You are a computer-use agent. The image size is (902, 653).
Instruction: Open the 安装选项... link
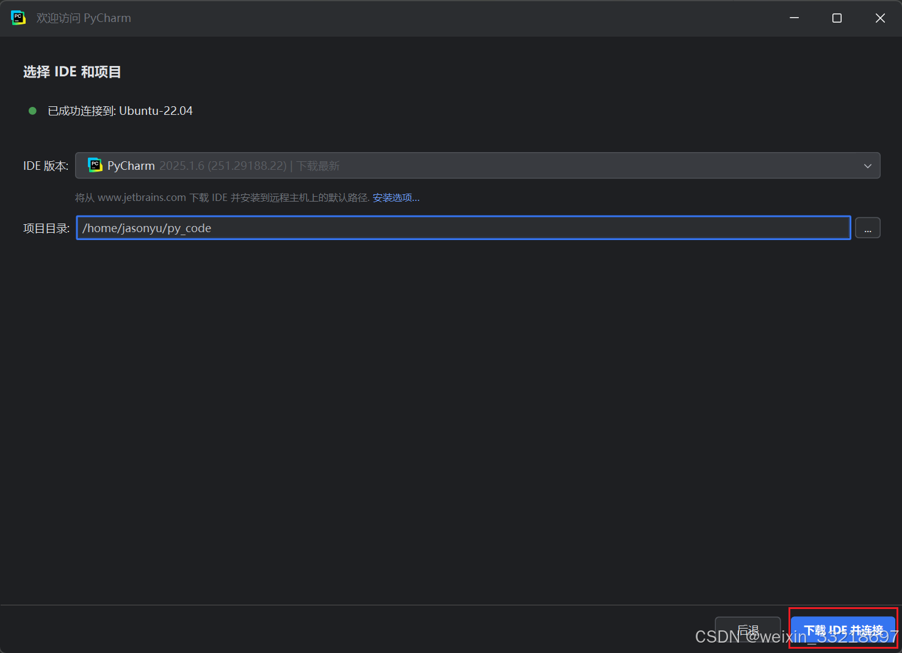(x=396, y=197)
